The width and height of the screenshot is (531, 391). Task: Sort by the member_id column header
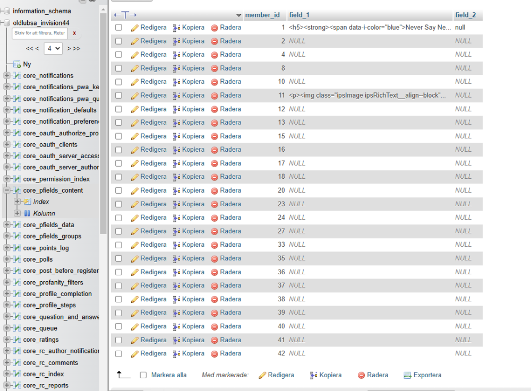pyautogui.click(x=262, y=15)
